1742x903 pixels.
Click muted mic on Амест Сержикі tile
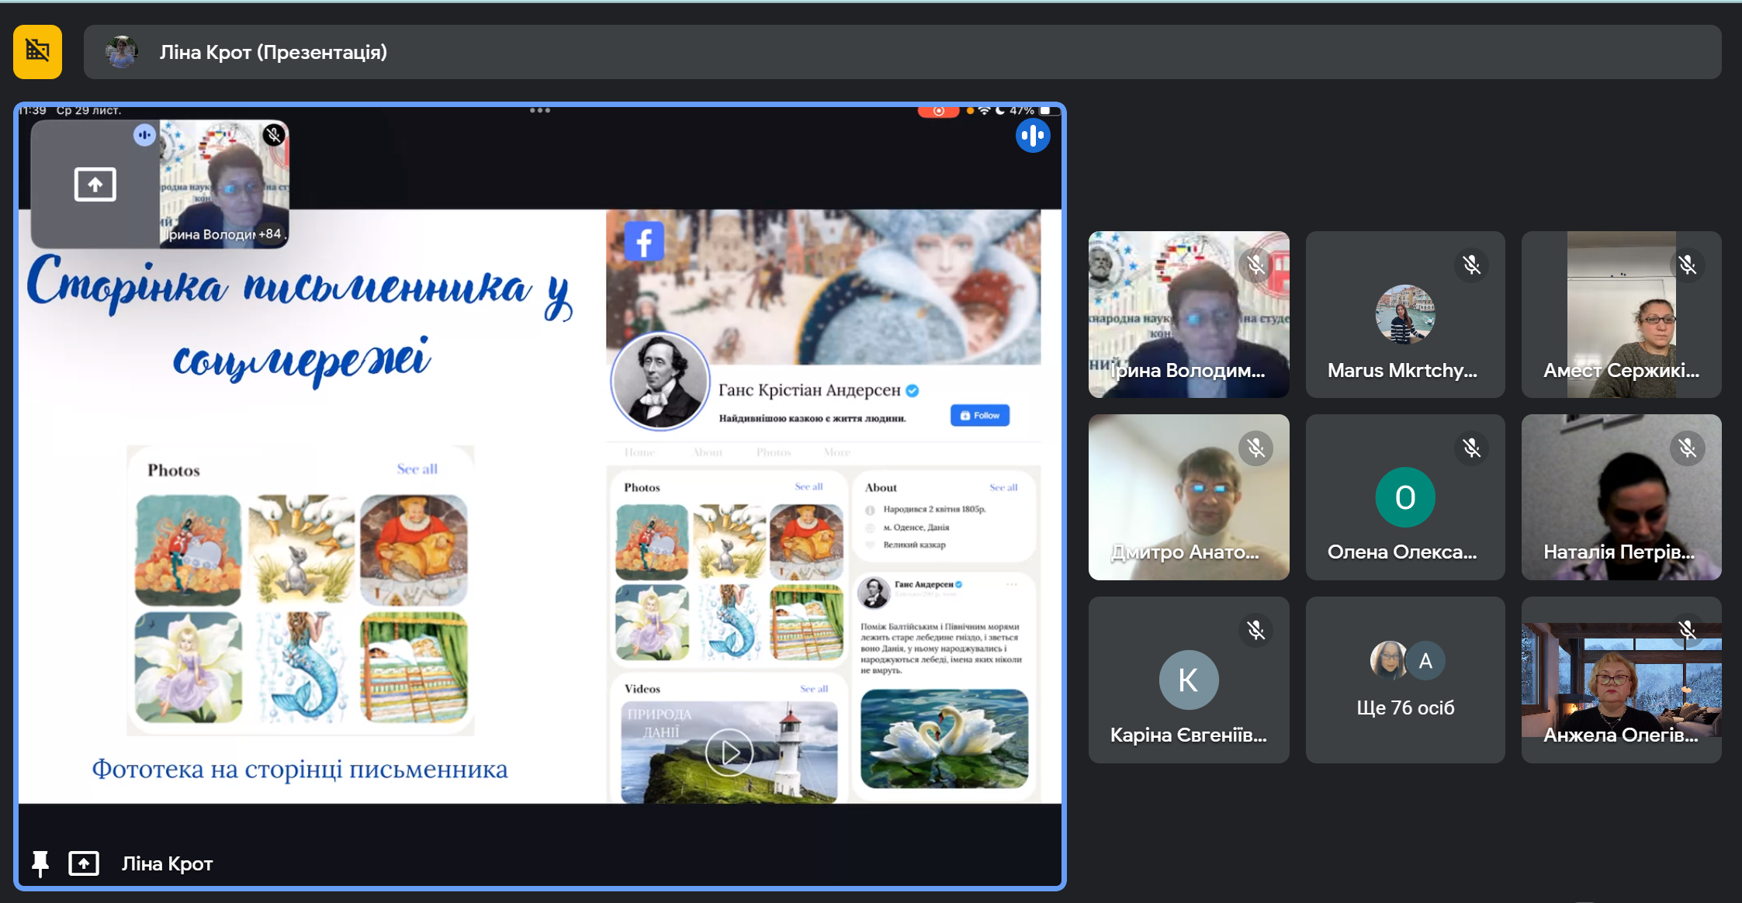[x=1687, y=265]
